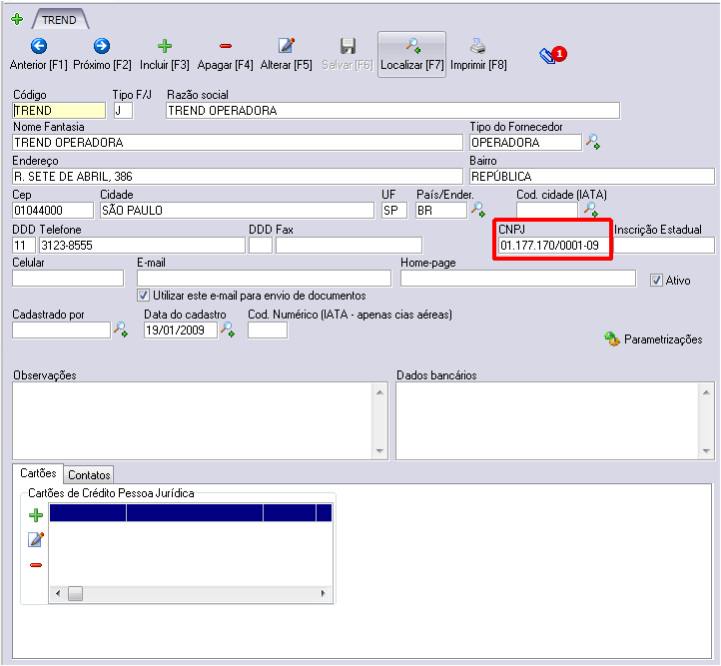Open date lookup icon next to Data do cadastro
The image size is (721, 666).
[228, 330]
